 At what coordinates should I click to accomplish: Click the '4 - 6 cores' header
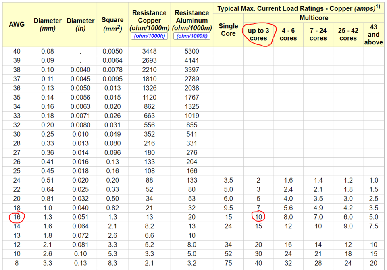[288, 35]
